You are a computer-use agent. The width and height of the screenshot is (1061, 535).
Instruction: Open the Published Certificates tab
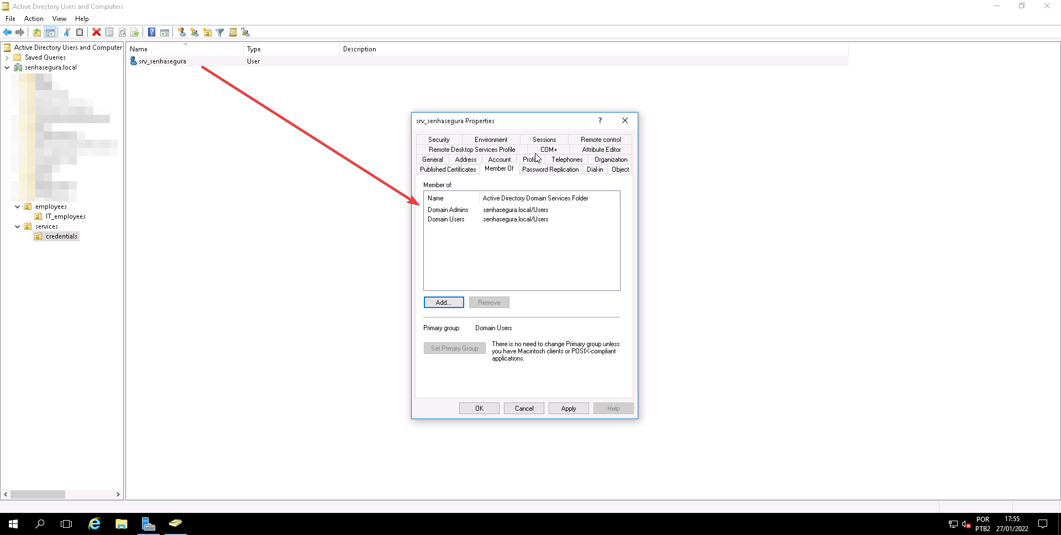point(448,169)
